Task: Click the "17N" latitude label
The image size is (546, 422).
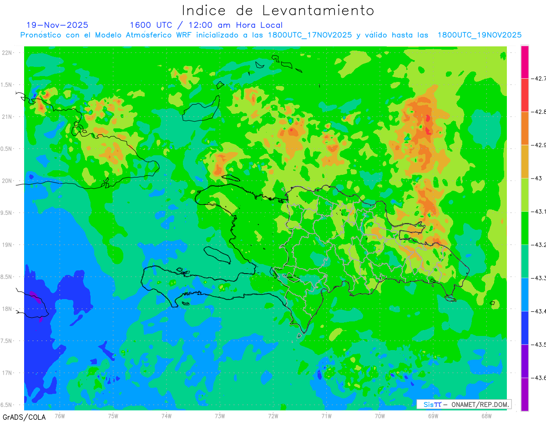Action: (x=7, y=373)
